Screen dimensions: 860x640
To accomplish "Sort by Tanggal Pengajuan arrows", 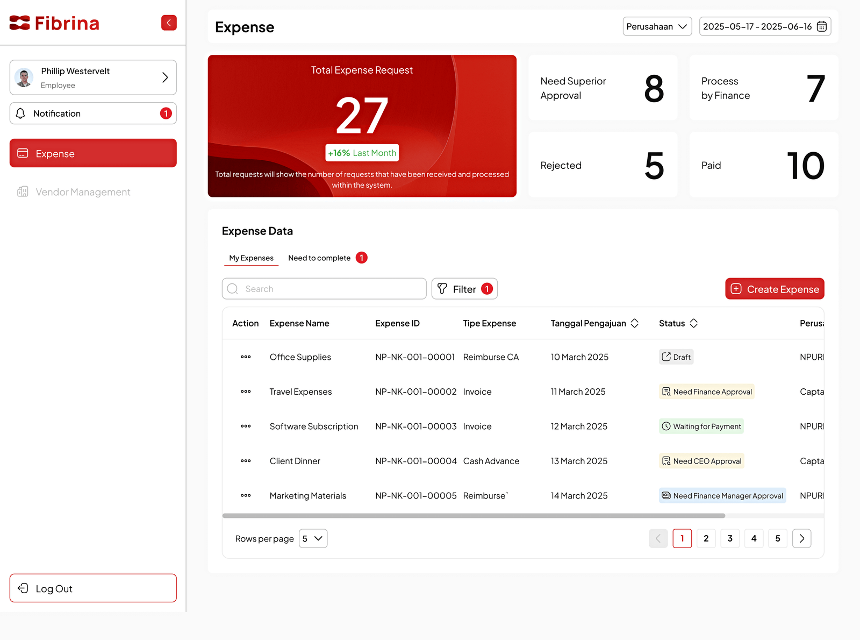I will pyautogui.click(x=635, y=323).
